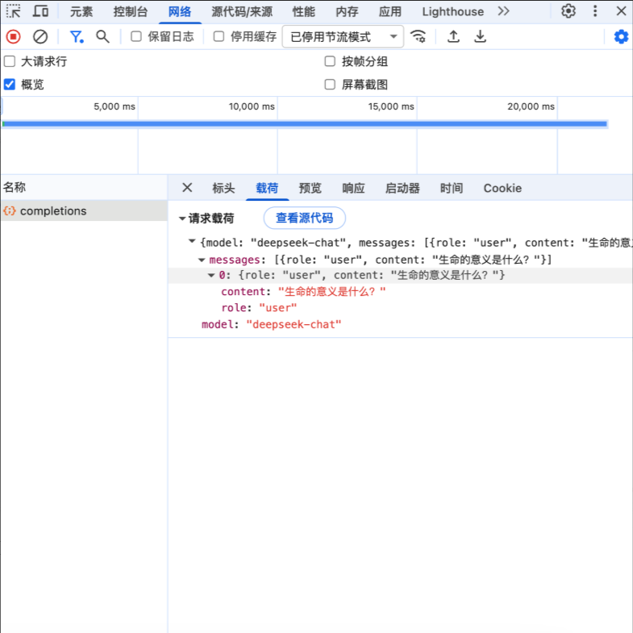Open blue network settings gear

621,37
